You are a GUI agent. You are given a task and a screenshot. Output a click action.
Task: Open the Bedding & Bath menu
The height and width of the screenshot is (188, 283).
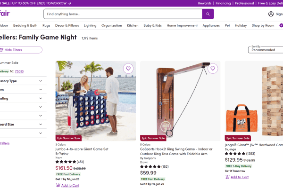[x=25, y=25]
